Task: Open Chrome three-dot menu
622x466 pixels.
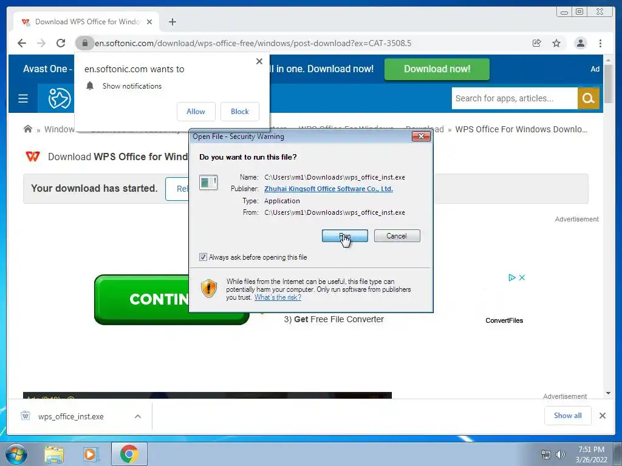Action: pos(600,43)
